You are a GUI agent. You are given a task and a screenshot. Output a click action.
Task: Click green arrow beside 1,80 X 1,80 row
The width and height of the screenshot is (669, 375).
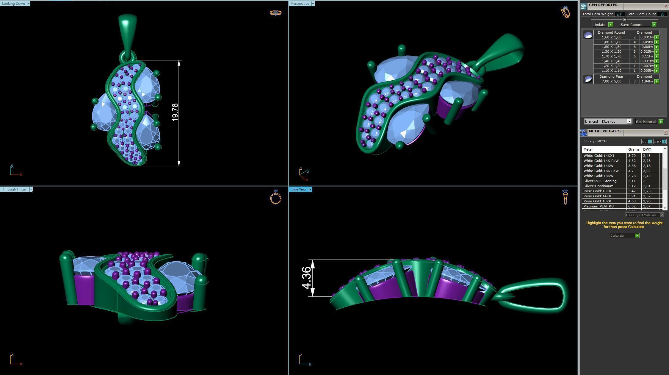657,42
